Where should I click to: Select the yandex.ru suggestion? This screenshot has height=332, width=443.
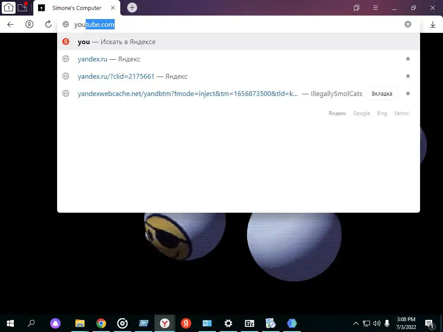[238, 59]
